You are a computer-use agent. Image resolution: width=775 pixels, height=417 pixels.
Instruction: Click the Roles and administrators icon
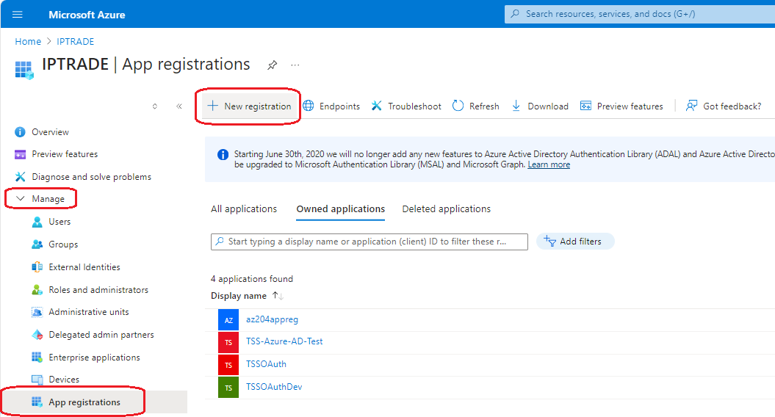pos(37,289)
